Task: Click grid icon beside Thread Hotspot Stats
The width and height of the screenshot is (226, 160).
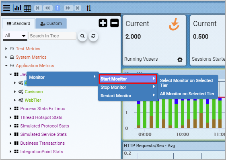Action: tap(16, 117)
